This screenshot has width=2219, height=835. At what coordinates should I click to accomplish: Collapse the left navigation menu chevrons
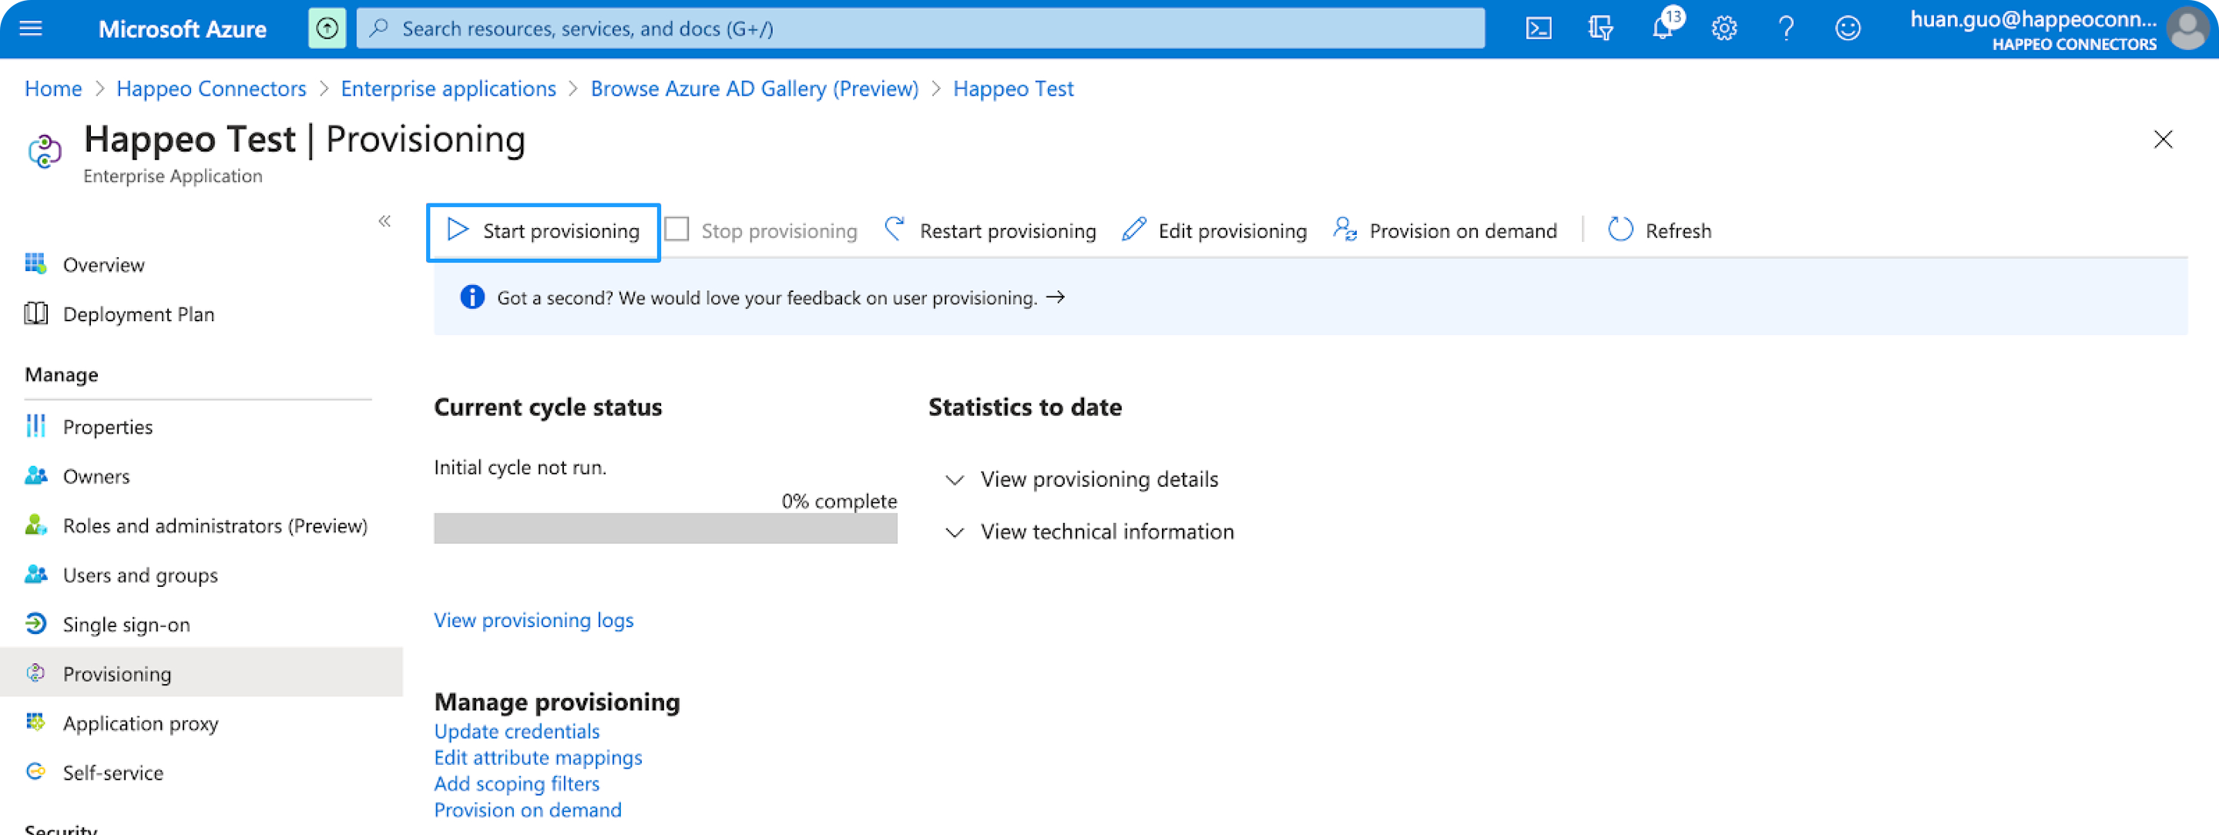(384, 221)
